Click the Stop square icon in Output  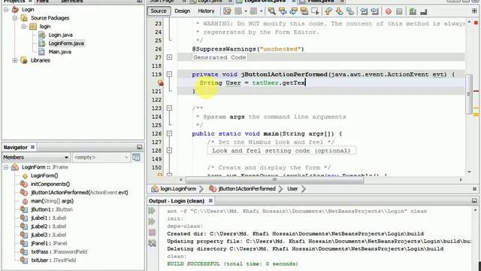[x=152, y=233]
